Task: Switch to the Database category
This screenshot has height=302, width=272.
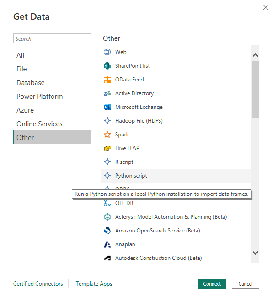Action: [31, 83]
